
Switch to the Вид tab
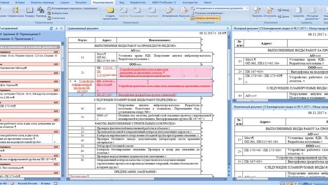click(x=122, y=3)
